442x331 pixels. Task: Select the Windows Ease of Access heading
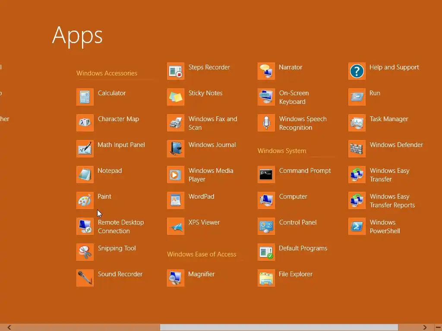[202, 254]
